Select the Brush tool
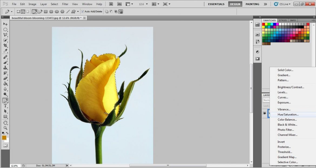The width and height of the screenshot is (316, 168). [5, 62]
